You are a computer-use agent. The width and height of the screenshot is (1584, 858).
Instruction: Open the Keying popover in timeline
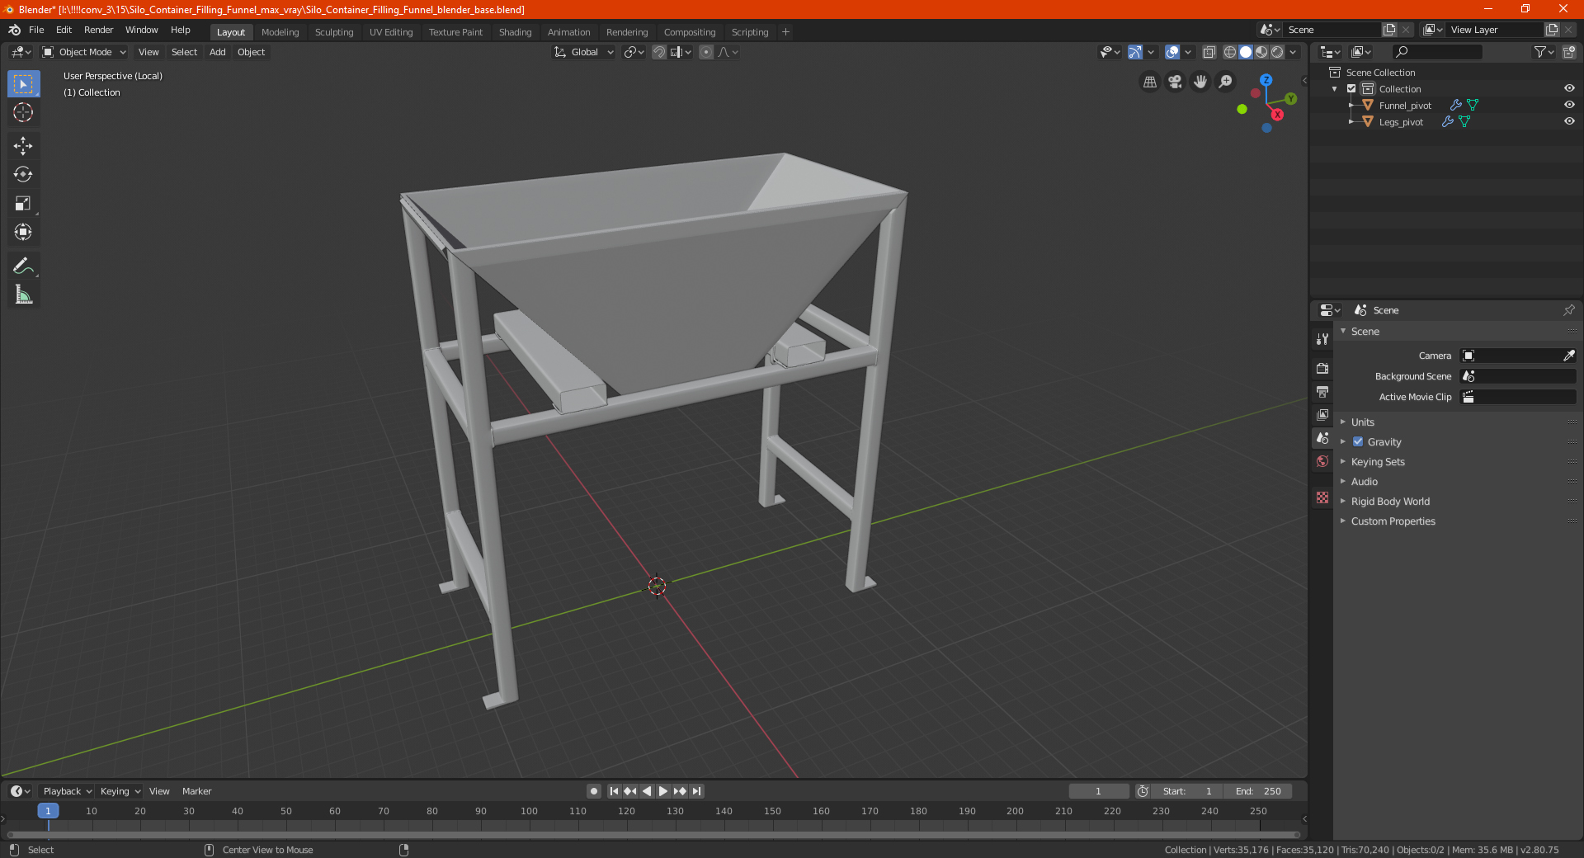click(120, 791)
